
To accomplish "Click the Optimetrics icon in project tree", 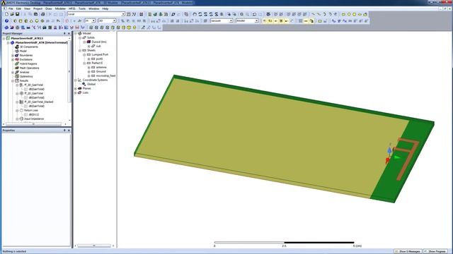I will (x=17, y=76).
